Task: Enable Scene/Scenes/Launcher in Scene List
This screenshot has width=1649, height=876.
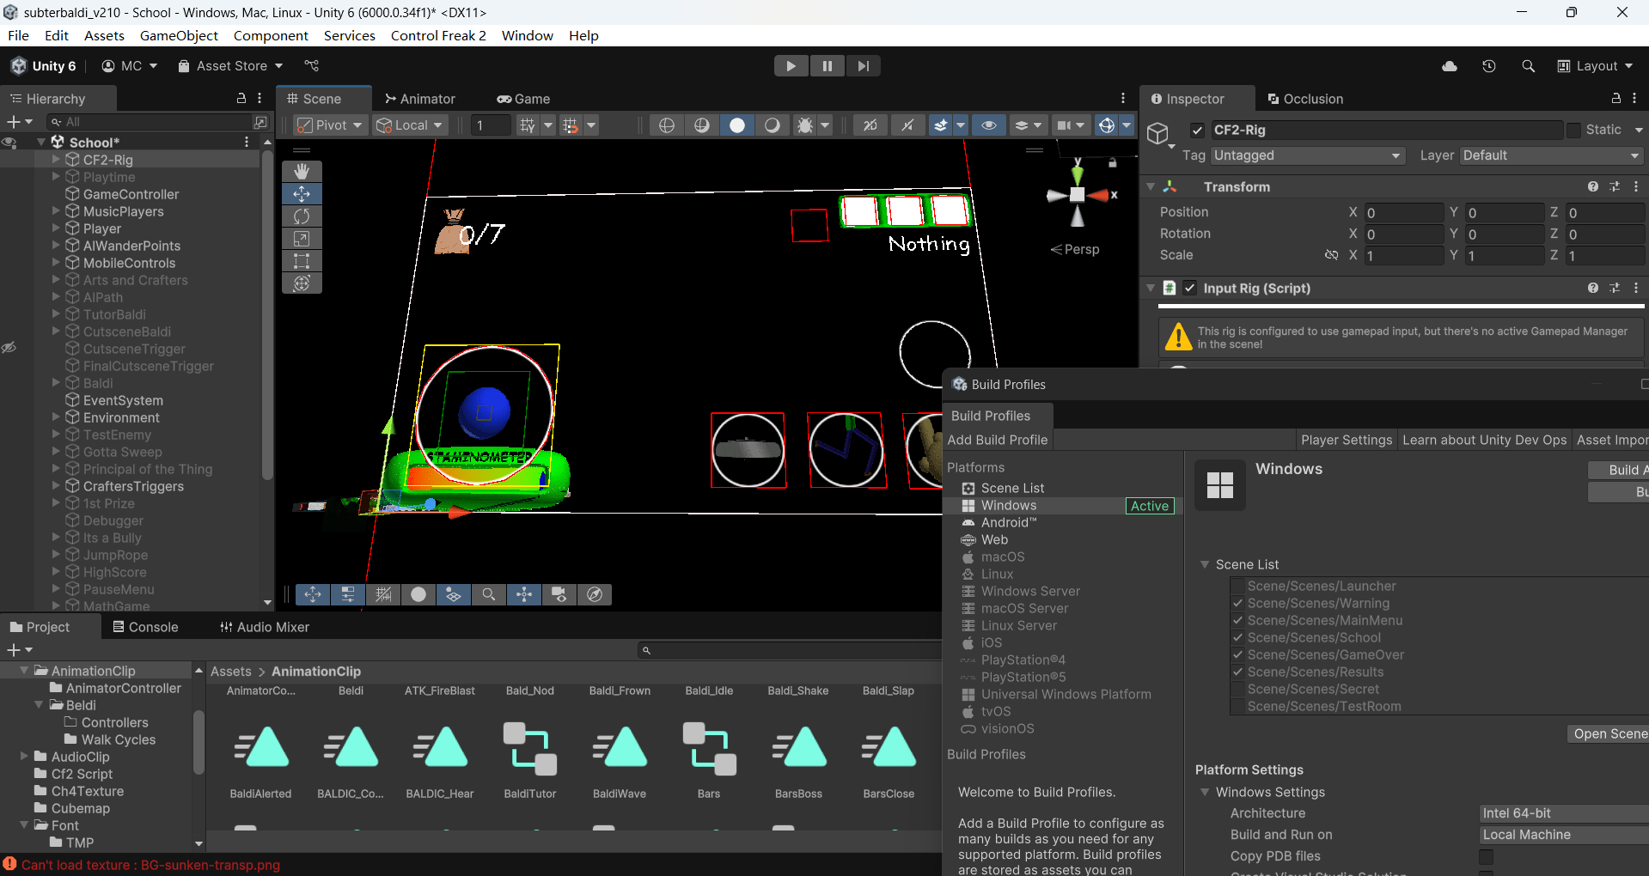Action: click(1237, 586)
